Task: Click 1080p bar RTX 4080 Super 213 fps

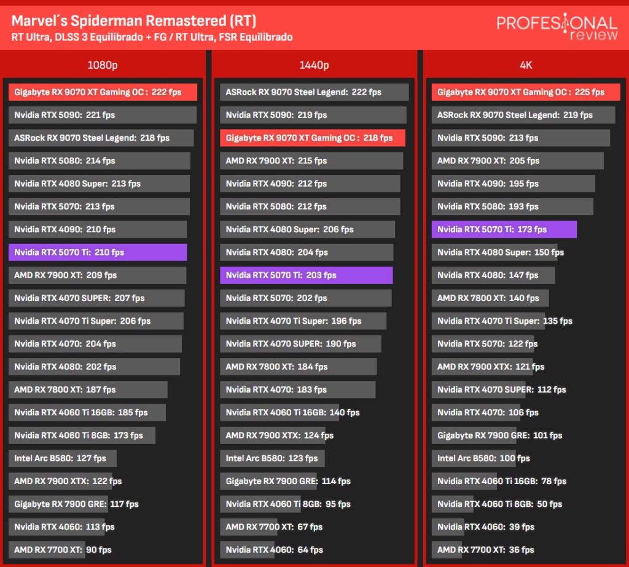Action: point(99,184)
